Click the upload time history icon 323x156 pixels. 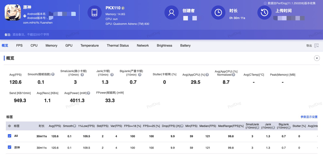point(264,13)
